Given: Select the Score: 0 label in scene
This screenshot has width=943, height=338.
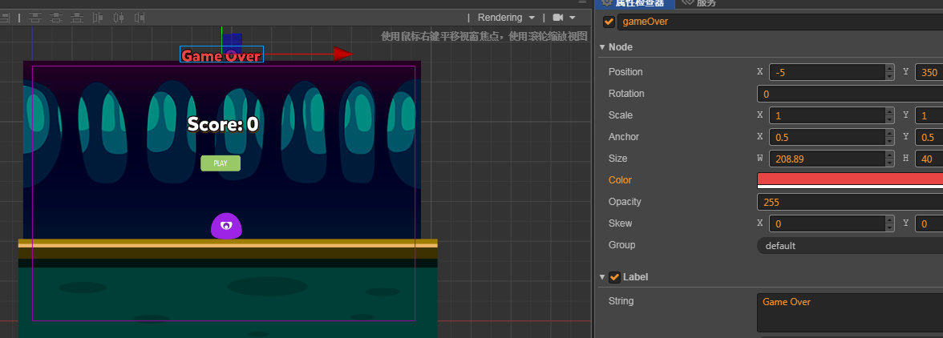Looking at the screenshot, I should point(223,124).
